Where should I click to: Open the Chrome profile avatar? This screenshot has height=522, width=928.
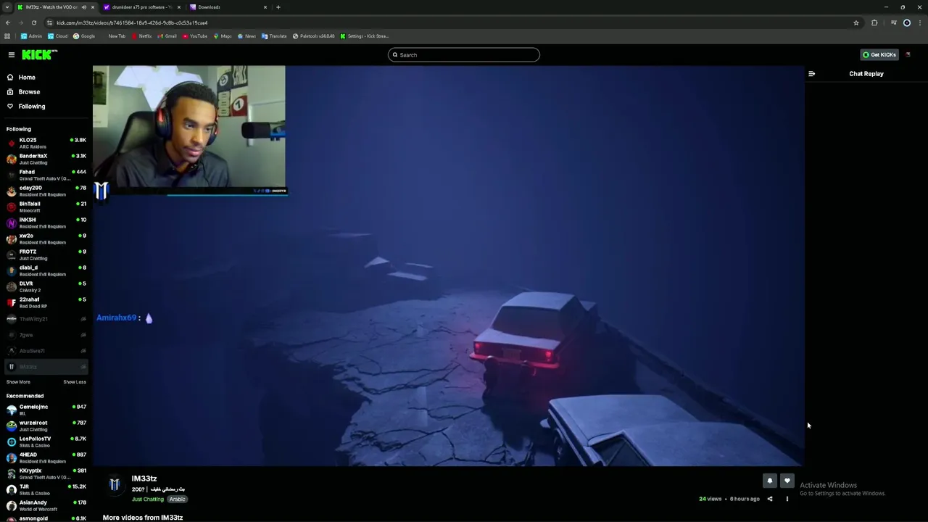906,22
